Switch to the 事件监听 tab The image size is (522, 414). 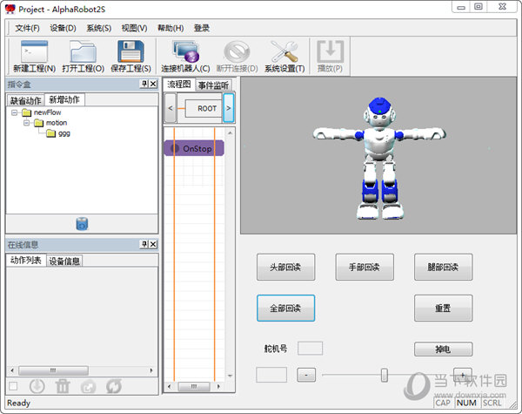point(213,85)
